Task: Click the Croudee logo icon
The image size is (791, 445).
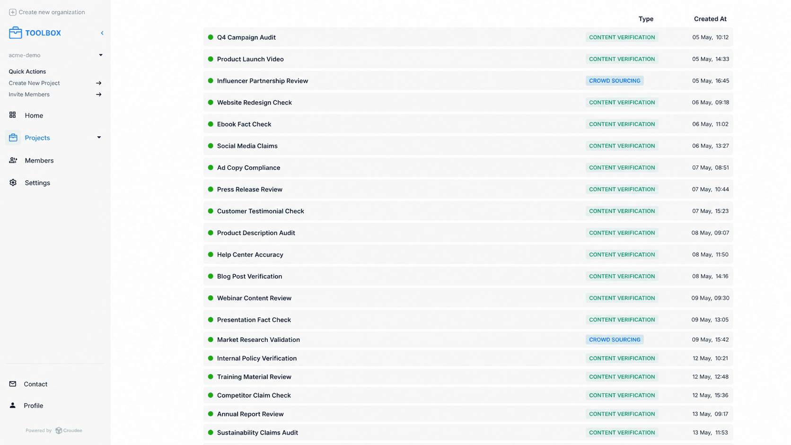Action: (59, 430)
